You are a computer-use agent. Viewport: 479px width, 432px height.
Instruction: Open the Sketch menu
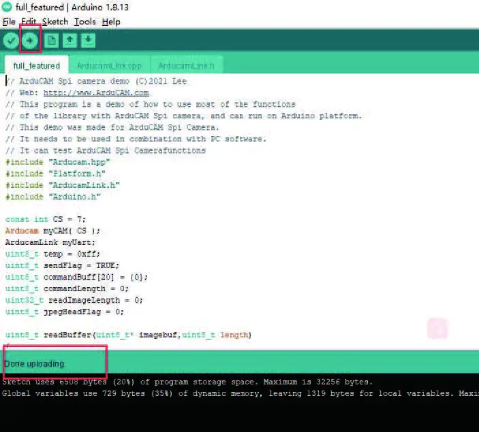55,22
